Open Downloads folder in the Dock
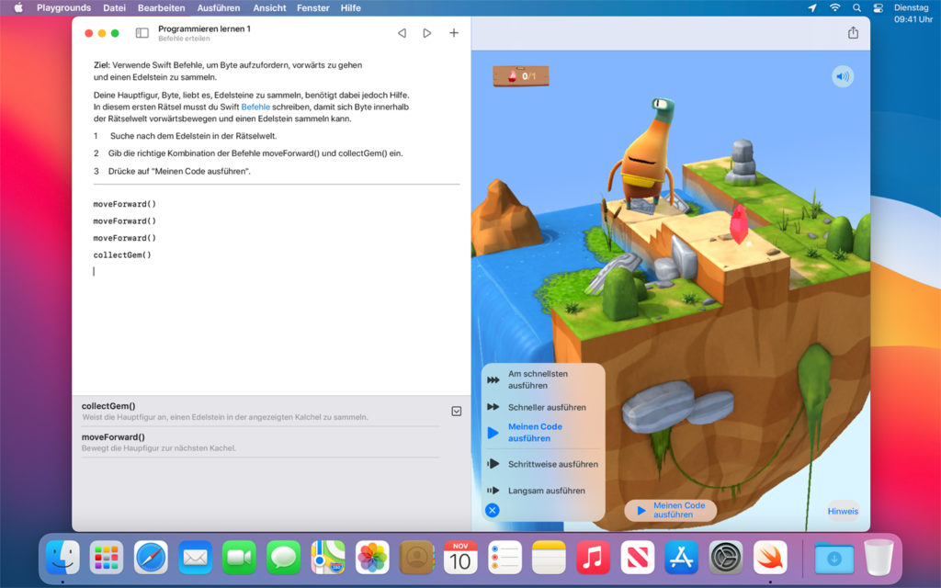 (834, 558)
